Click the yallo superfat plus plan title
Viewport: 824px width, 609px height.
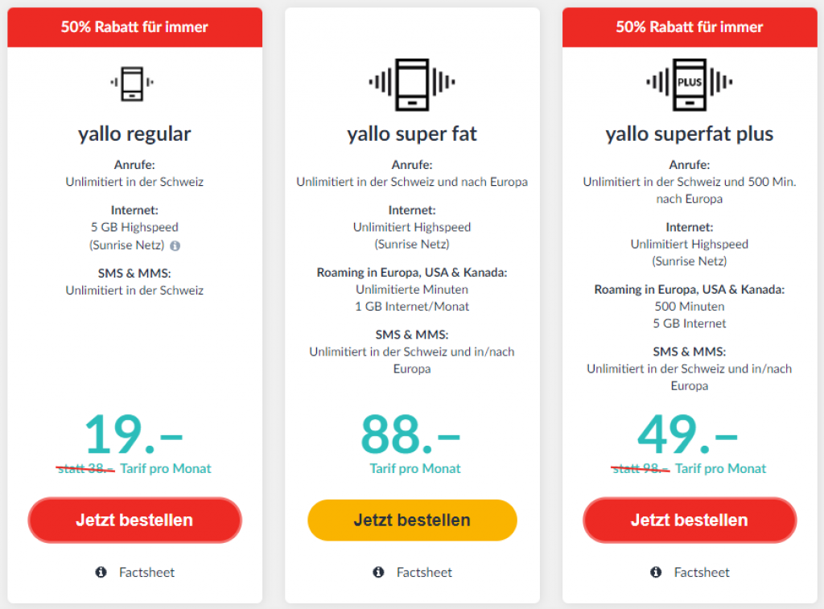[x=690, y=134]
